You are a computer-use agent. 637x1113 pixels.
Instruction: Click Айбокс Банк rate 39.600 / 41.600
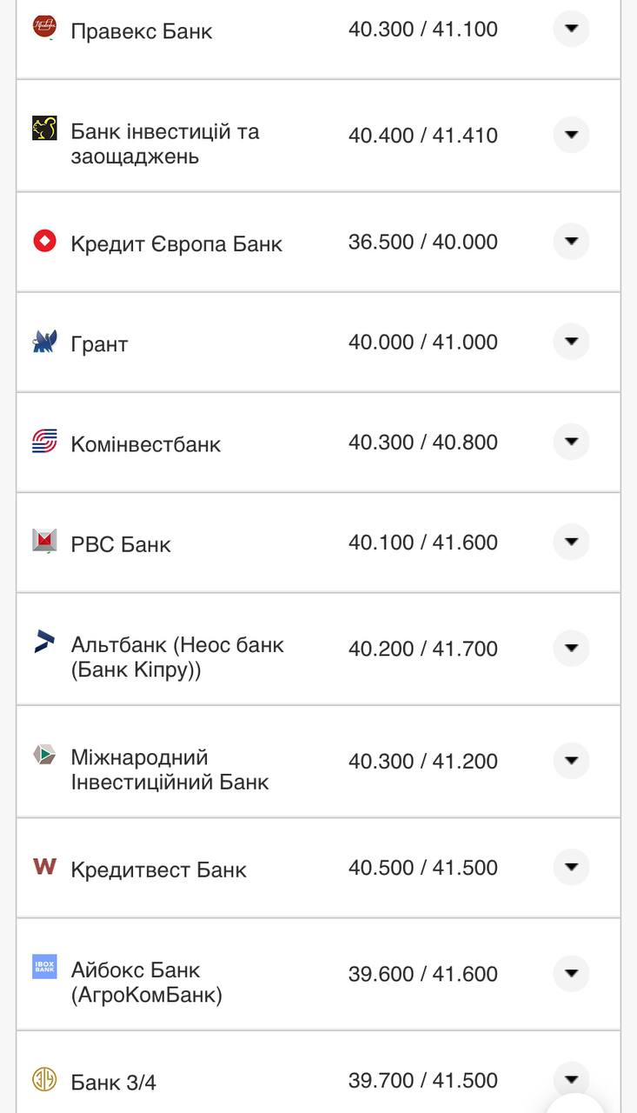coord(423,975)
